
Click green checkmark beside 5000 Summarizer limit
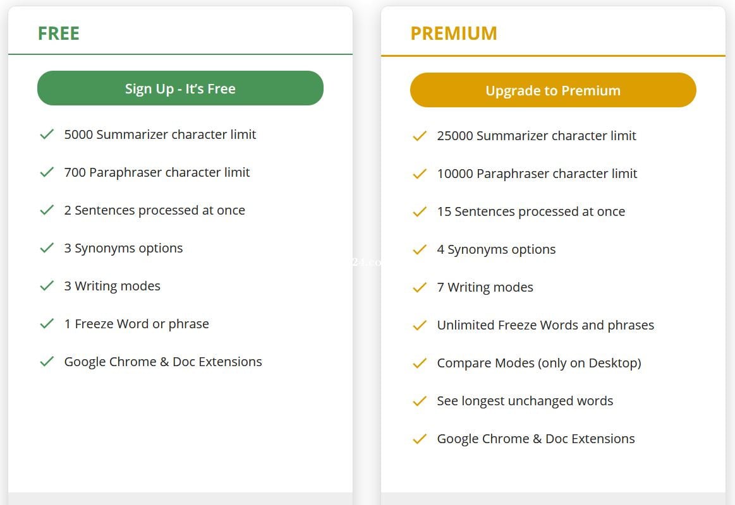[47, 134]
